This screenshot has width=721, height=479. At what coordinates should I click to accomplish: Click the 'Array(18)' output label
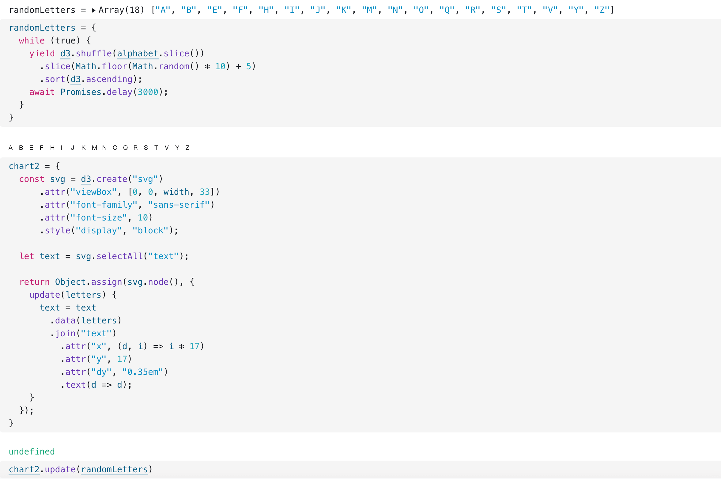point(121,10)
